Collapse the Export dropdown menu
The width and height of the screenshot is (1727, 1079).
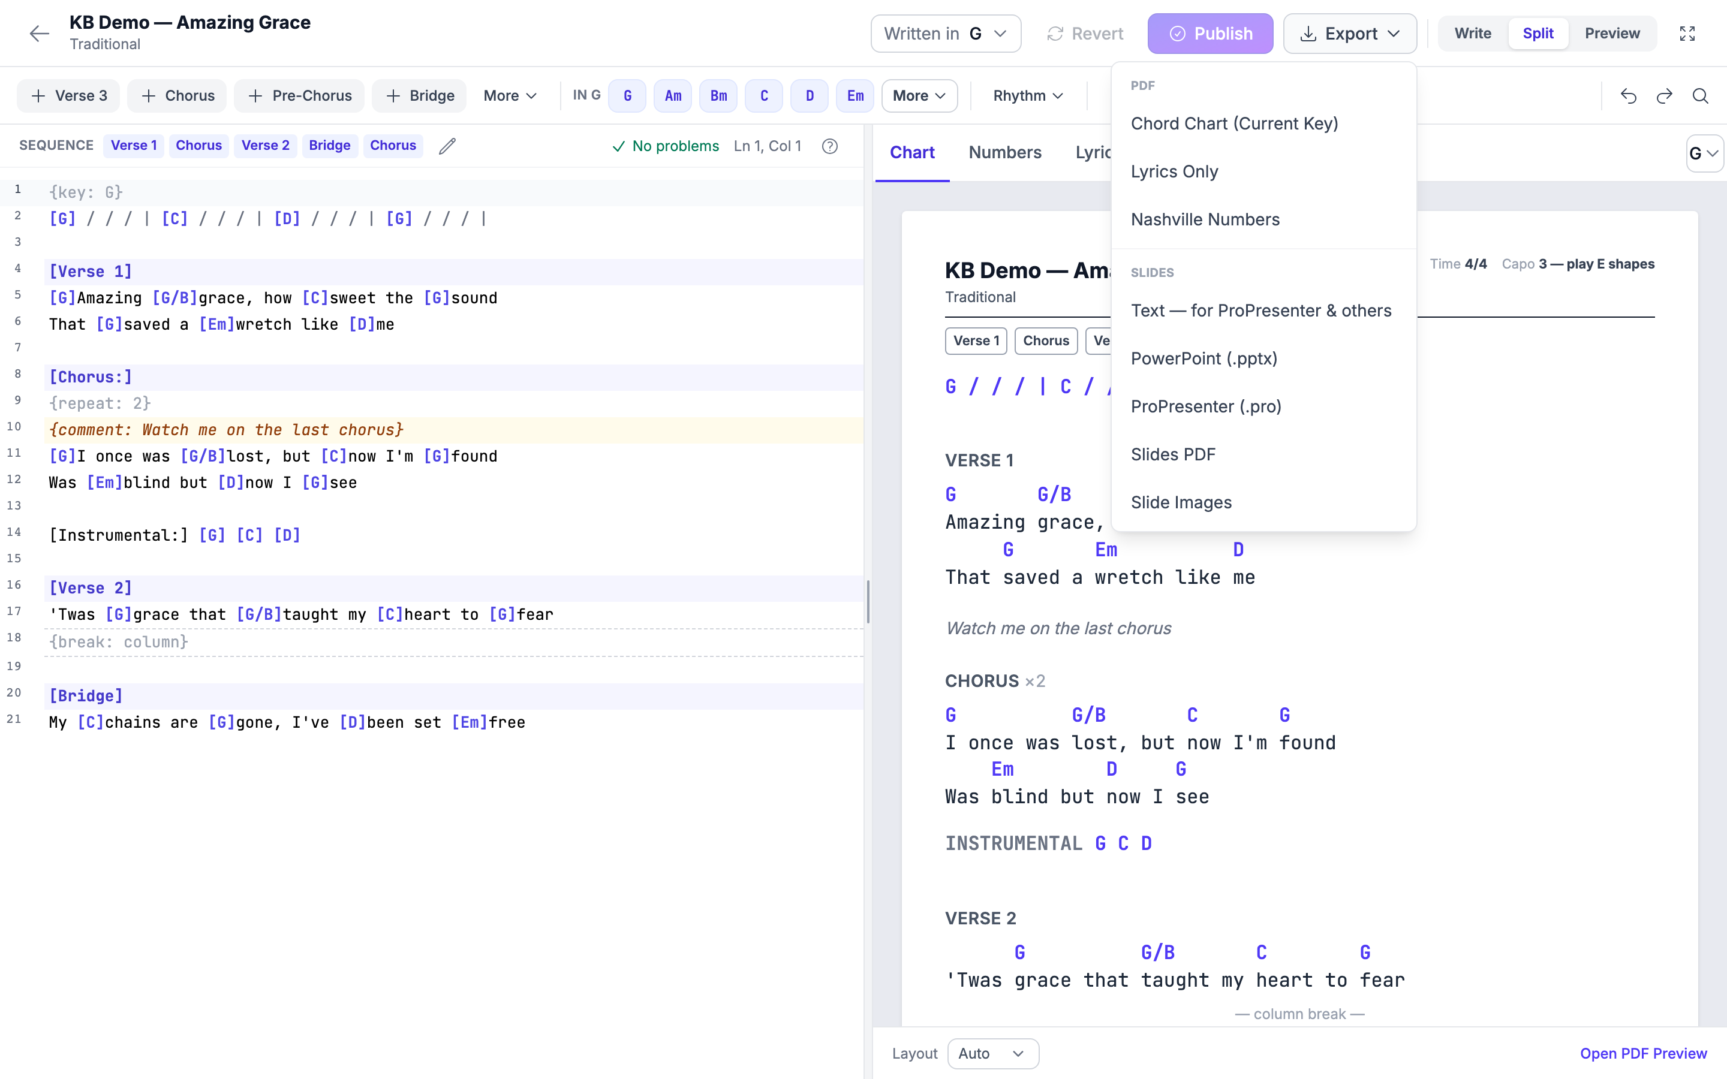point(1349,34)
